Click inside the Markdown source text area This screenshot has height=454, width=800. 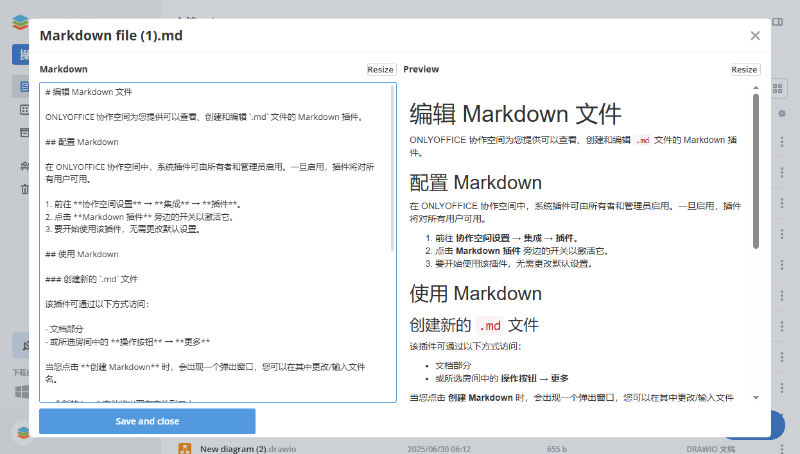pyautogui.click(x=217, y=242)
